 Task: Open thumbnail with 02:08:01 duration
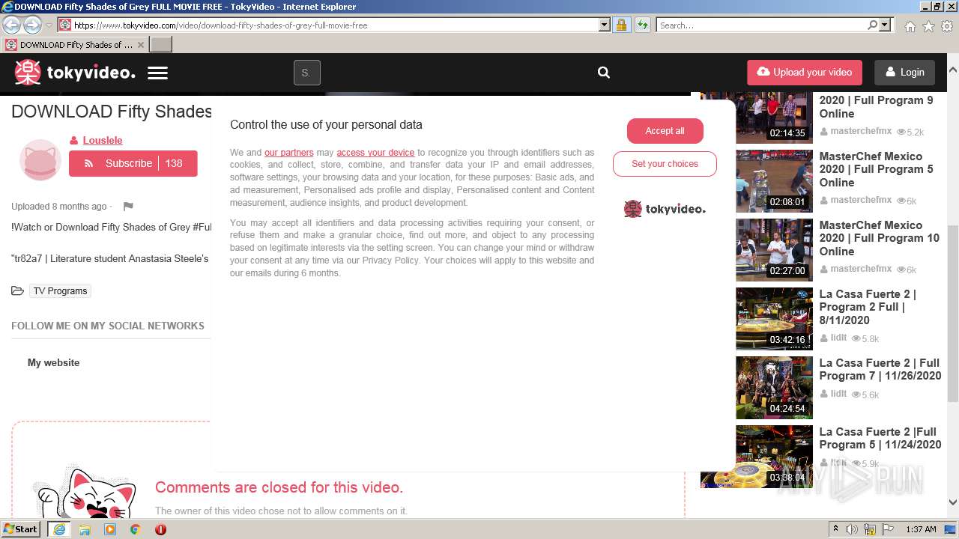(x=774, y=181)
